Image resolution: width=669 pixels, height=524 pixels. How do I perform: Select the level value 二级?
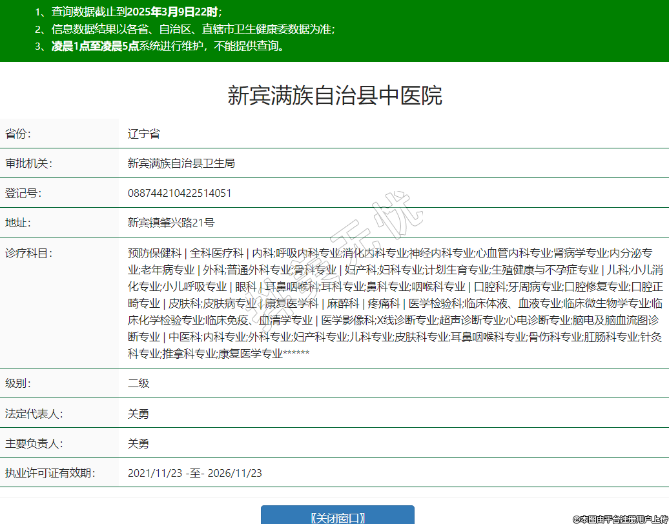[138, 383]
